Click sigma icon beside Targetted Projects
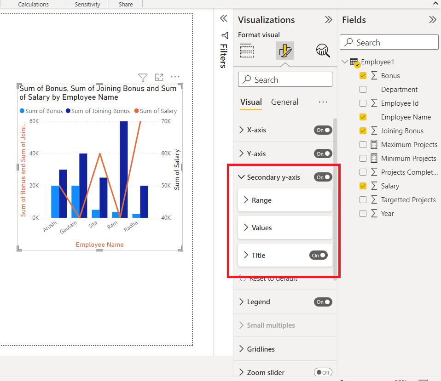Viewport: 441px width, 381px height. (x=374, y=199)
